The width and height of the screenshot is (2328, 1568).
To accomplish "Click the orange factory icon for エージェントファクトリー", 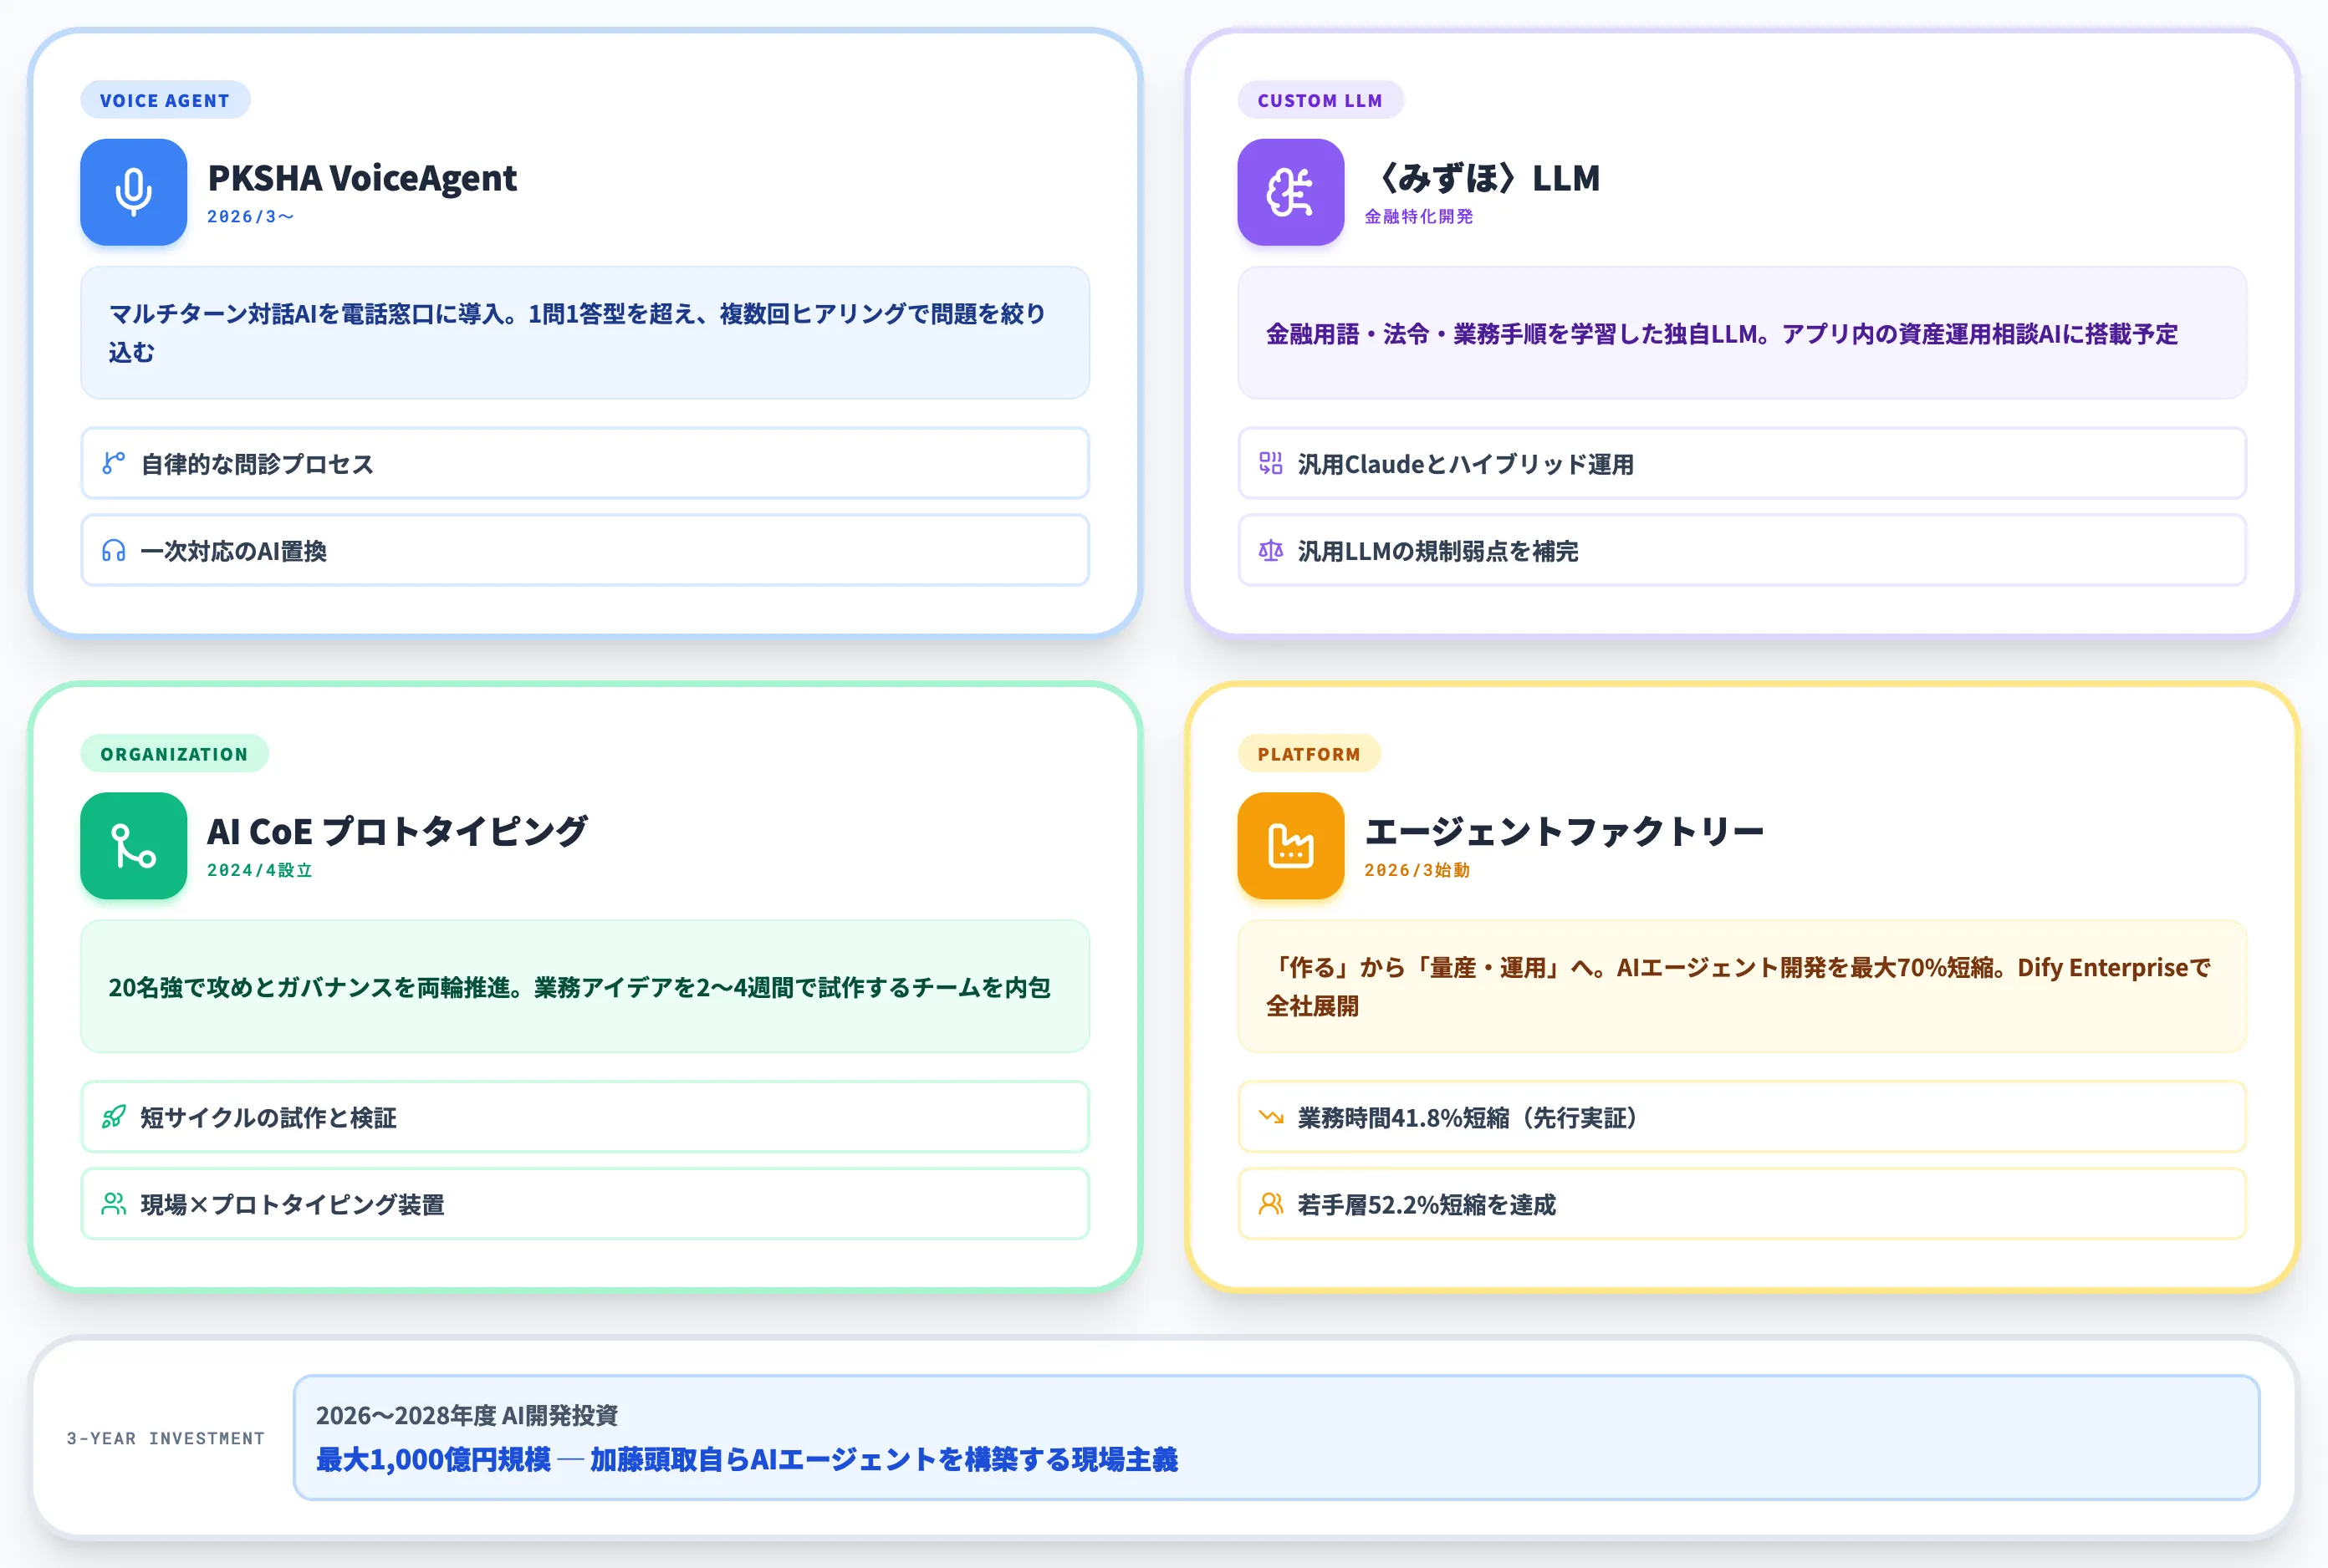I will (1290, 846).
